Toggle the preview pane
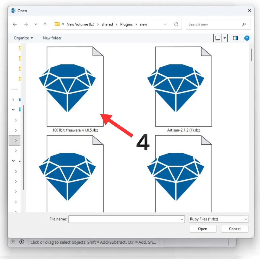This screenshot has height=260, width=260. (235, 38)
